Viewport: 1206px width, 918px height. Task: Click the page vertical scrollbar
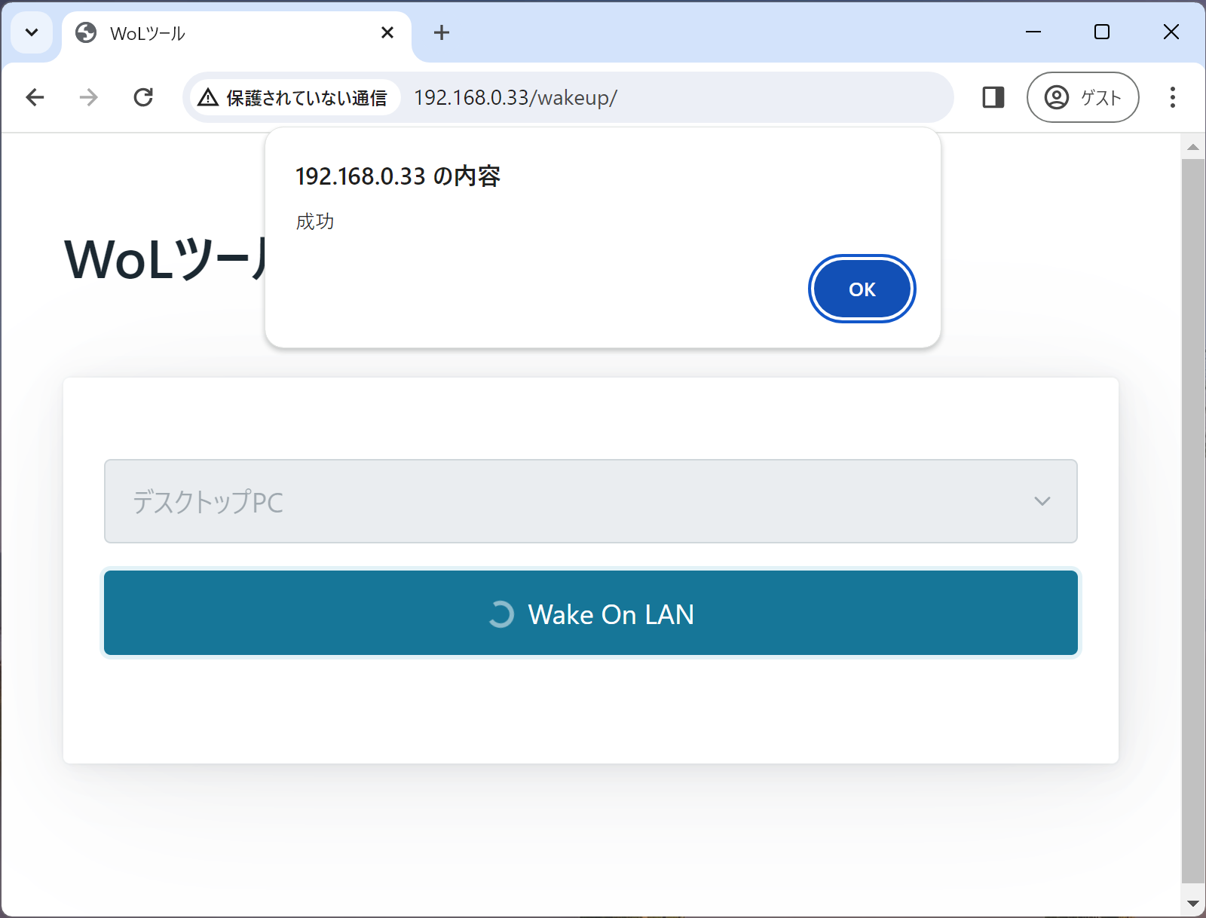[1192, 520]
